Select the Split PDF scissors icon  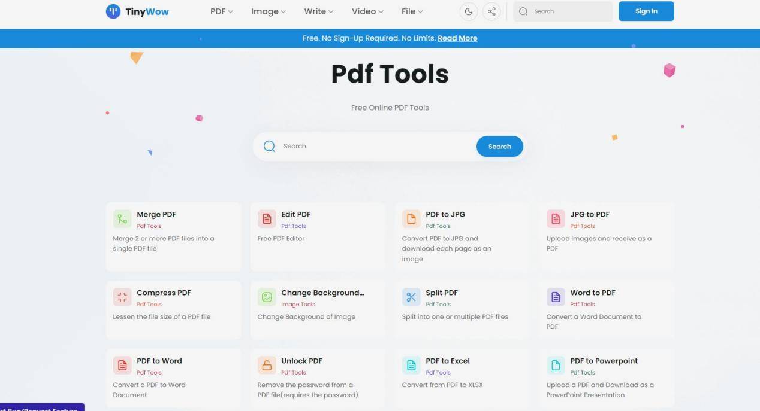pos(411,297)
